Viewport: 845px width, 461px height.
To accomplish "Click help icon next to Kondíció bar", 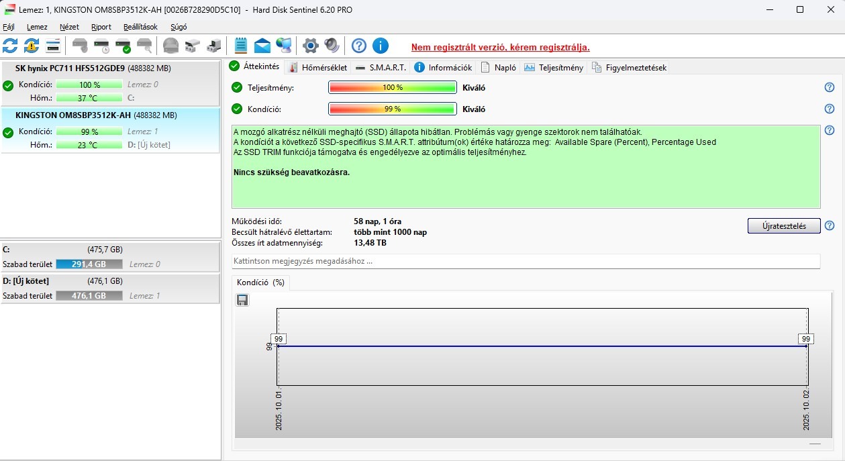I will pyautogui.click(x=830, y=109).
